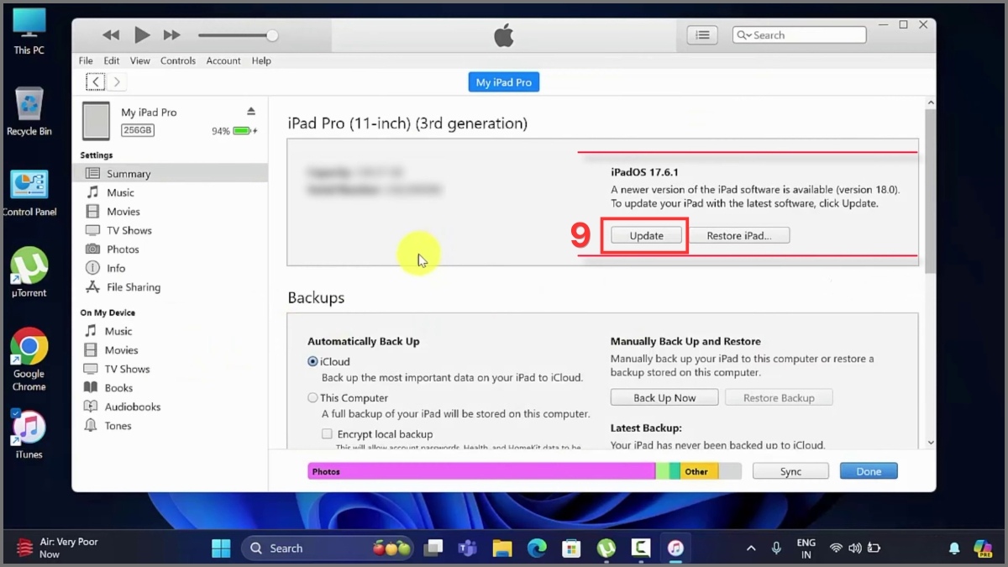Click the fast-forward playback button

172,35
